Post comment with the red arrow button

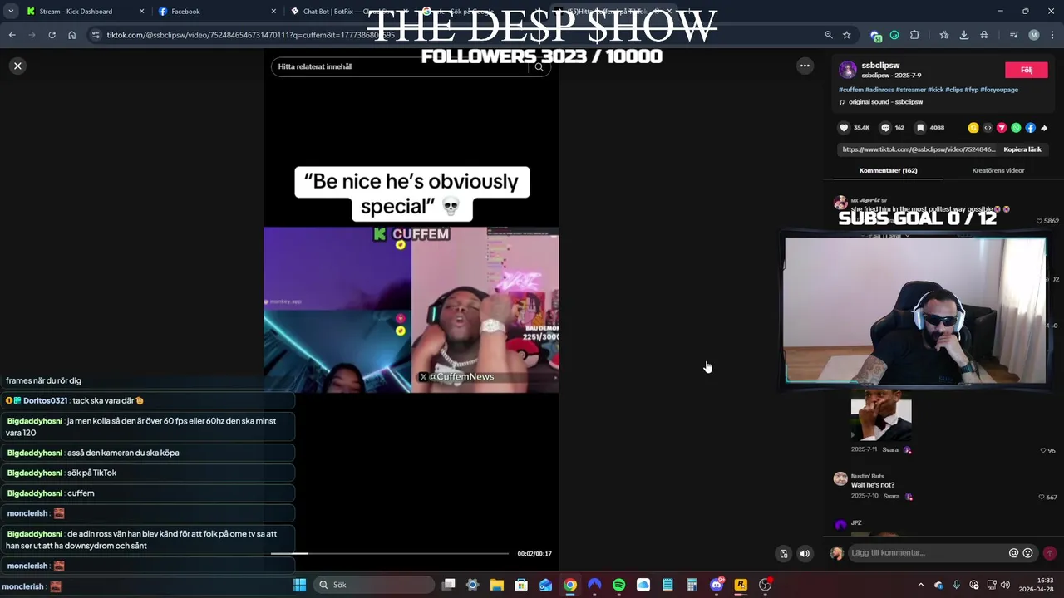tap(1049, 553)
